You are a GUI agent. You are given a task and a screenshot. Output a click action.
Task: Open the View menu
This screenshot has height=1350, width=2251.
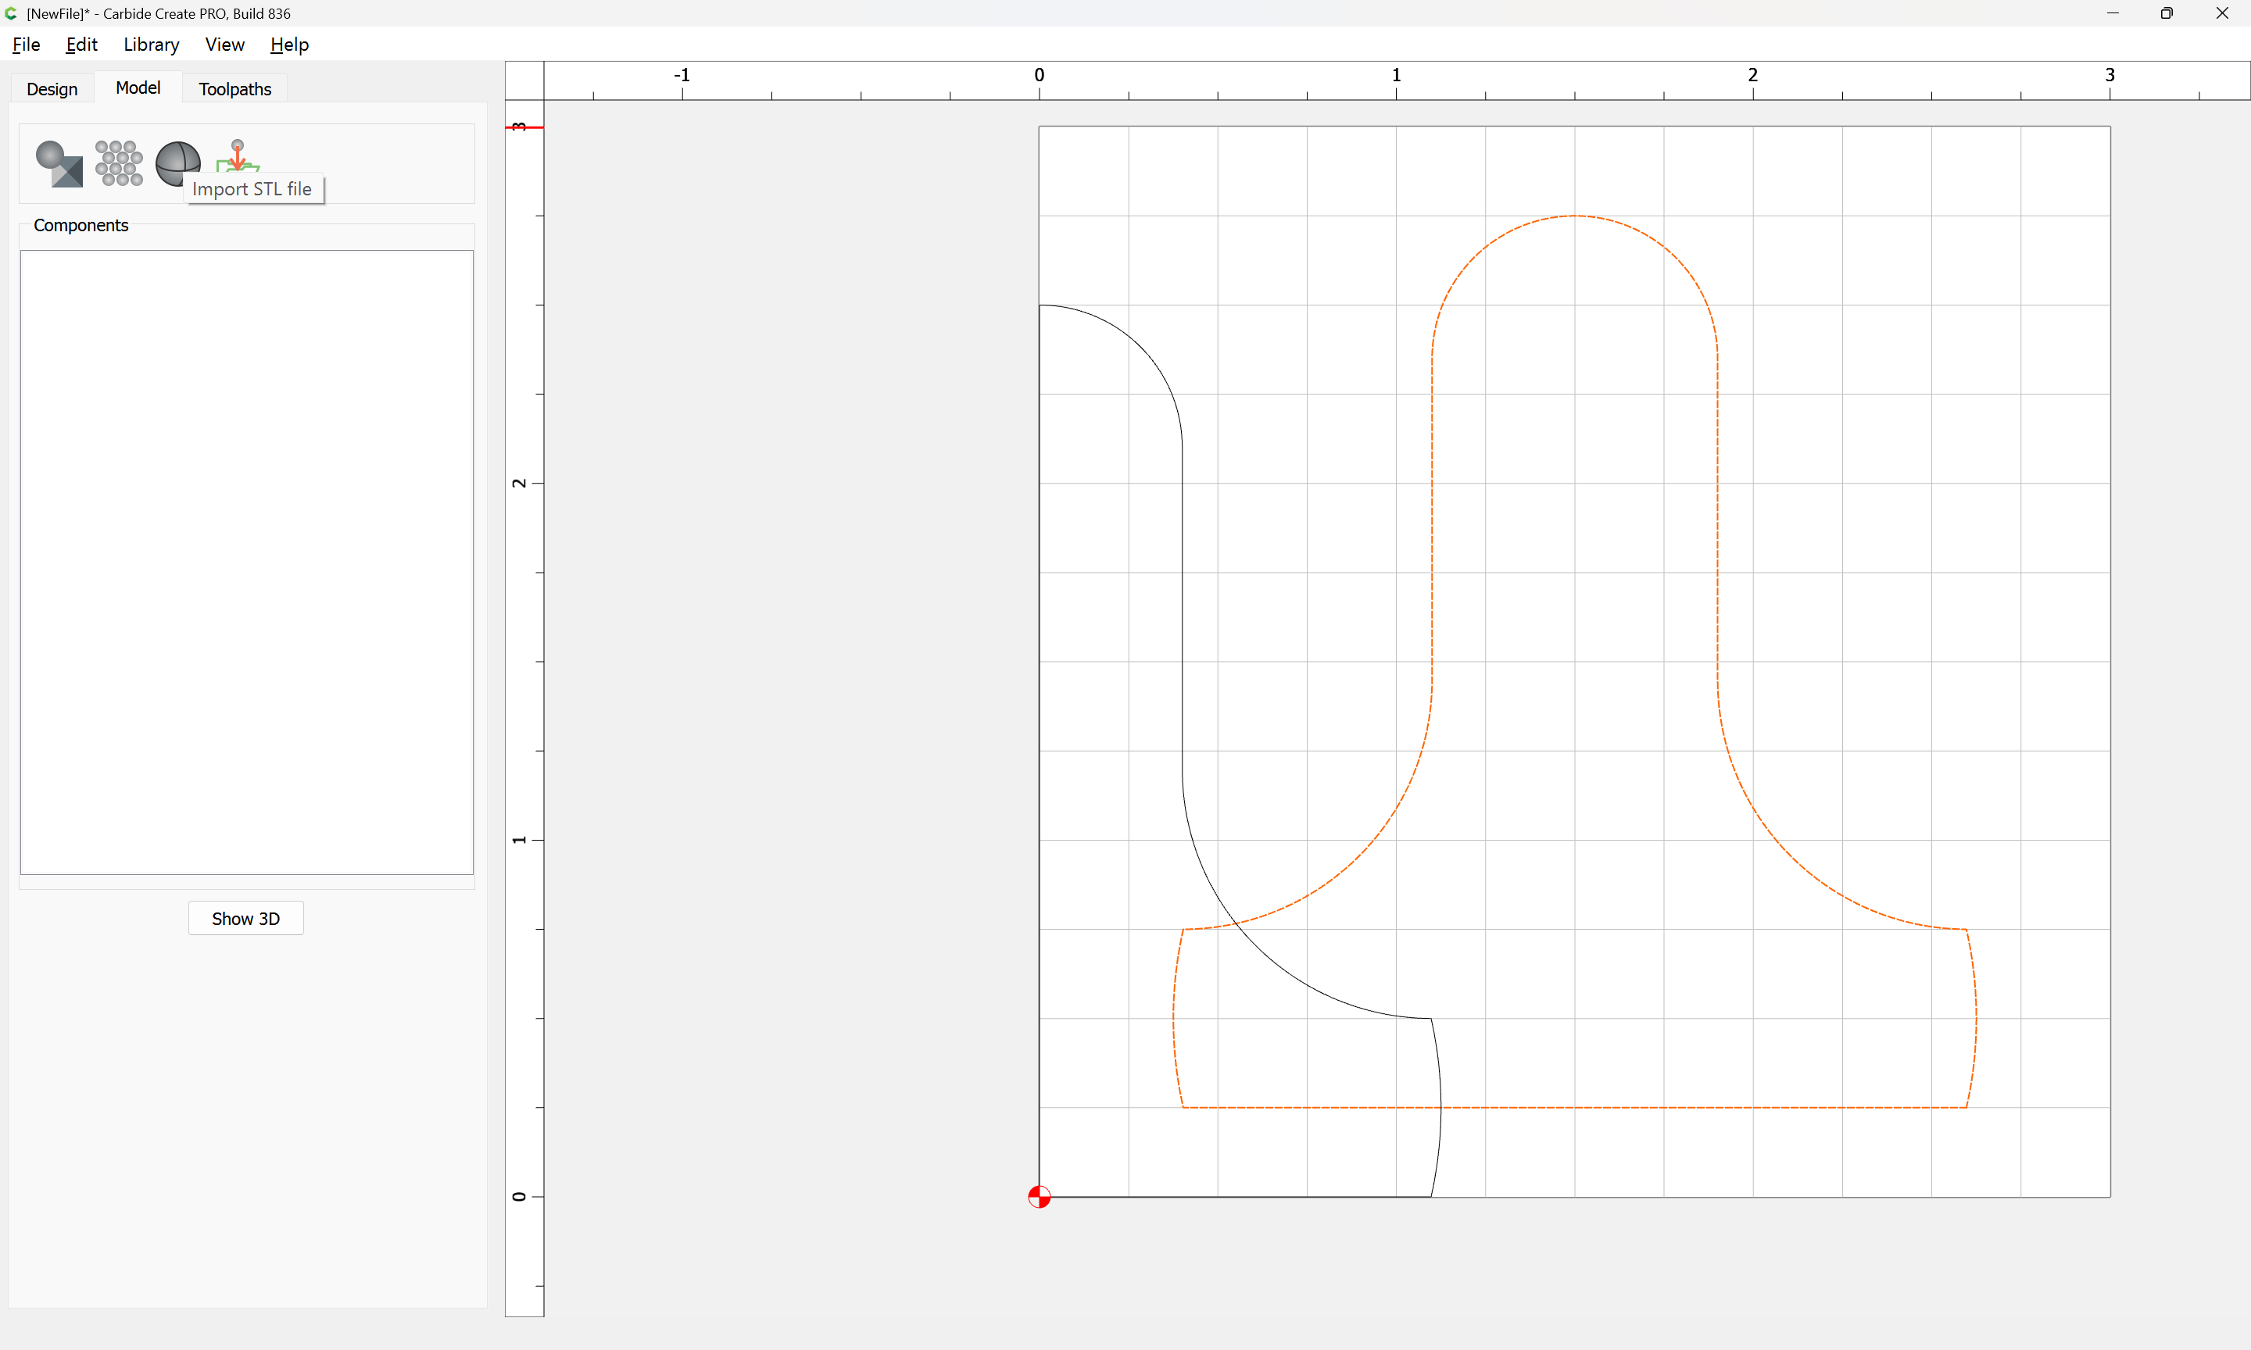tap(224, 45)
